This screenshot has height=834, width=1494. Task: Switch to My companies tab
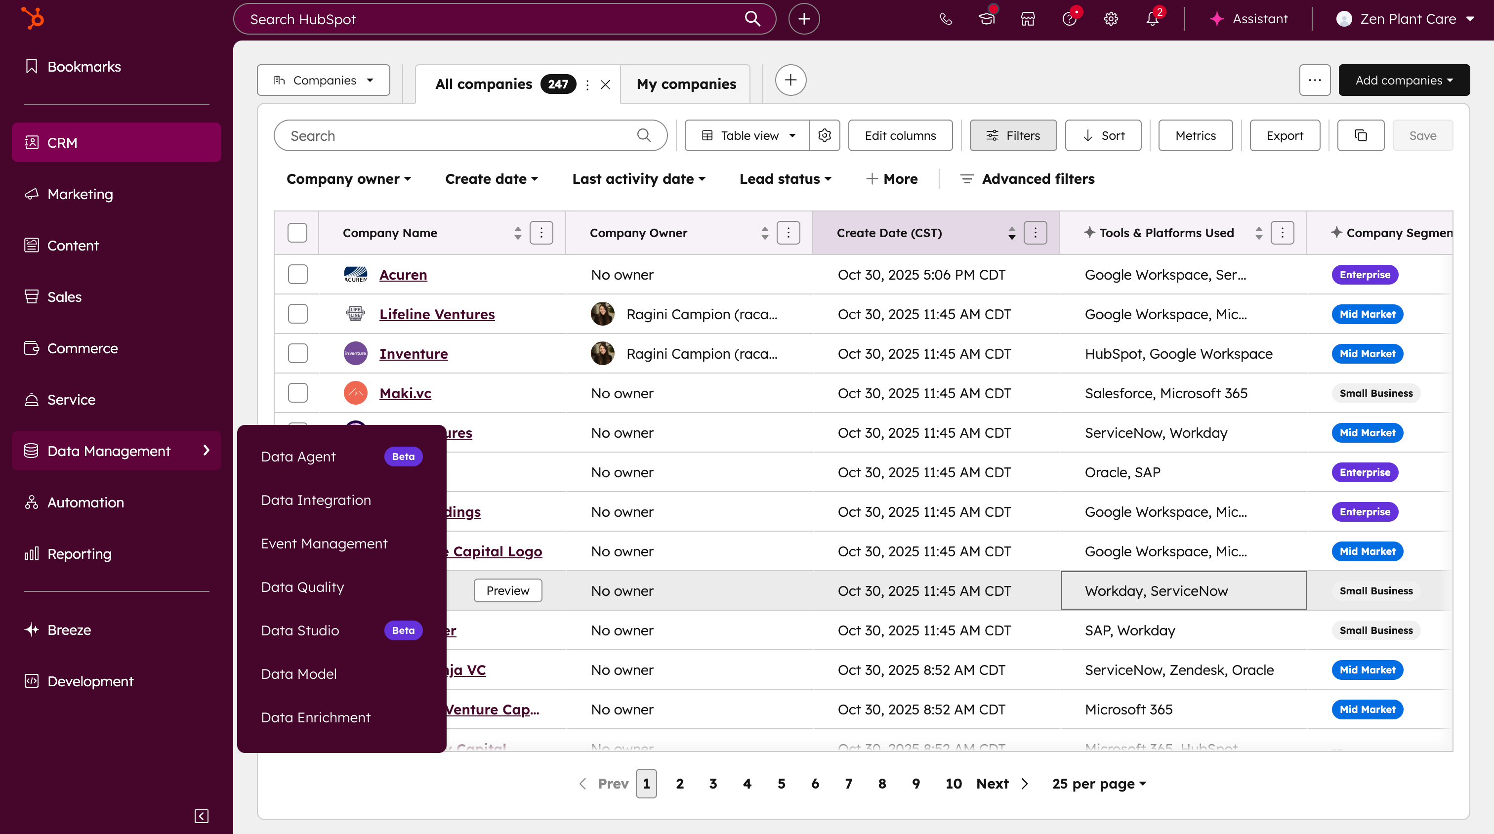pos(686,84)
